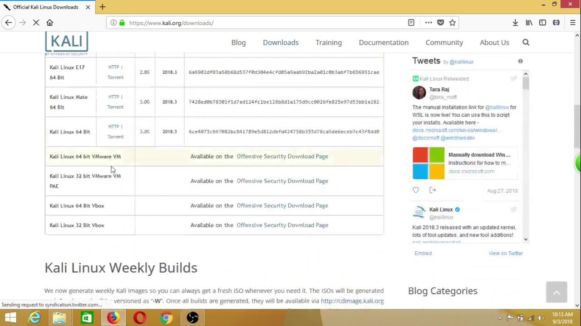
Task: Select the Kali Linux 64 Bit checksum text
Action: (284, 132)
